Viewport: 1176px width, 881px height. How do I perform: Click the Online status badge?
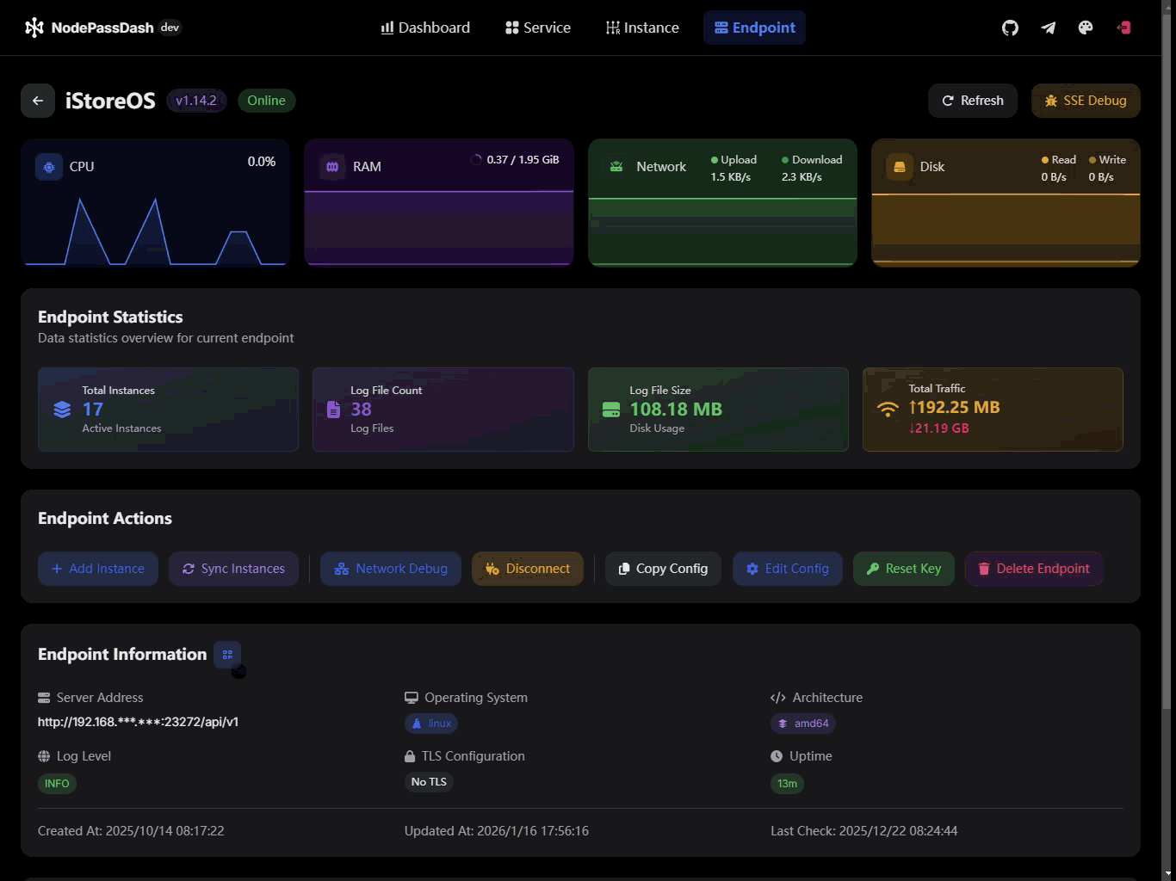[x=267, y=101]
